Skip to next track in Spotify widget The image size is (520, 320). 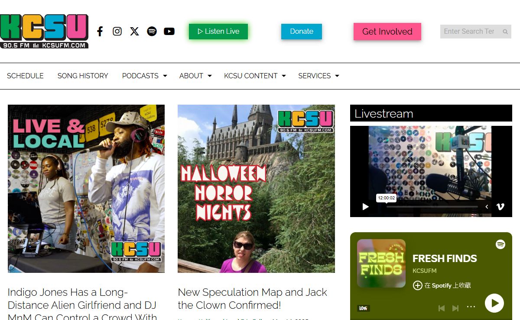(455, 308)
